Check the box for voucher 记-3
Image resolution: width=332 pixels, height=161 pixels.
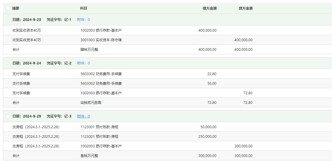click(8, 116)
